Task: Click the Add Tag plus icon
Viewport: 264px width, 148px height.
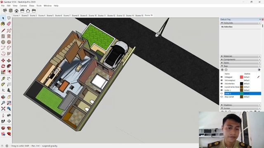Action: 222,70
